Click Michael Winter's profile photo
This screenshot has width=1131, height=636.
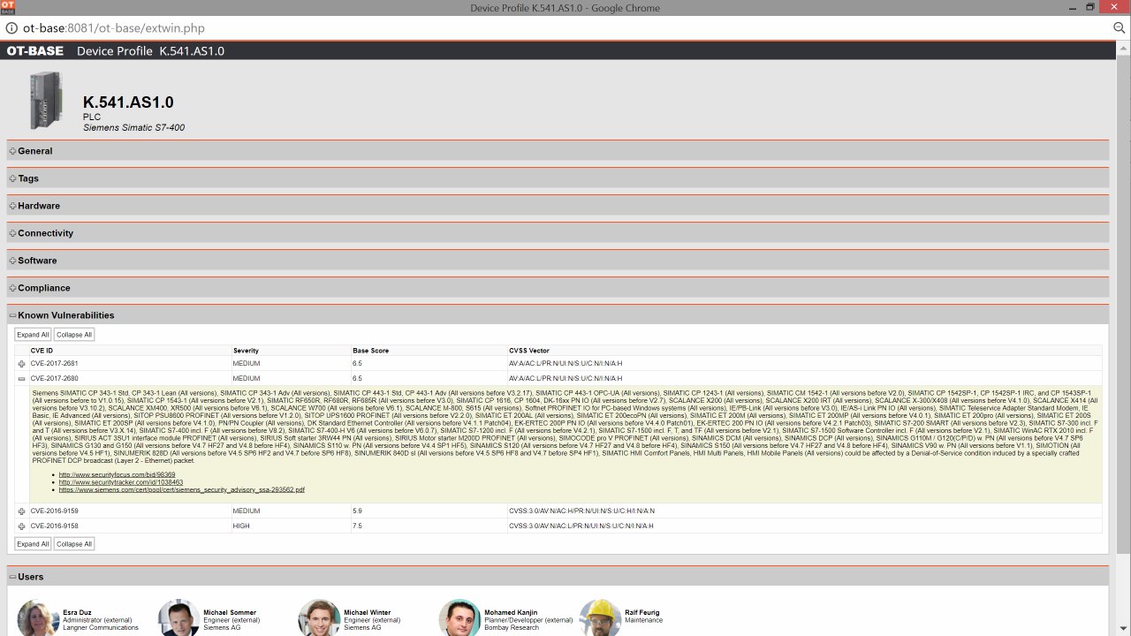tap(320, 618)
